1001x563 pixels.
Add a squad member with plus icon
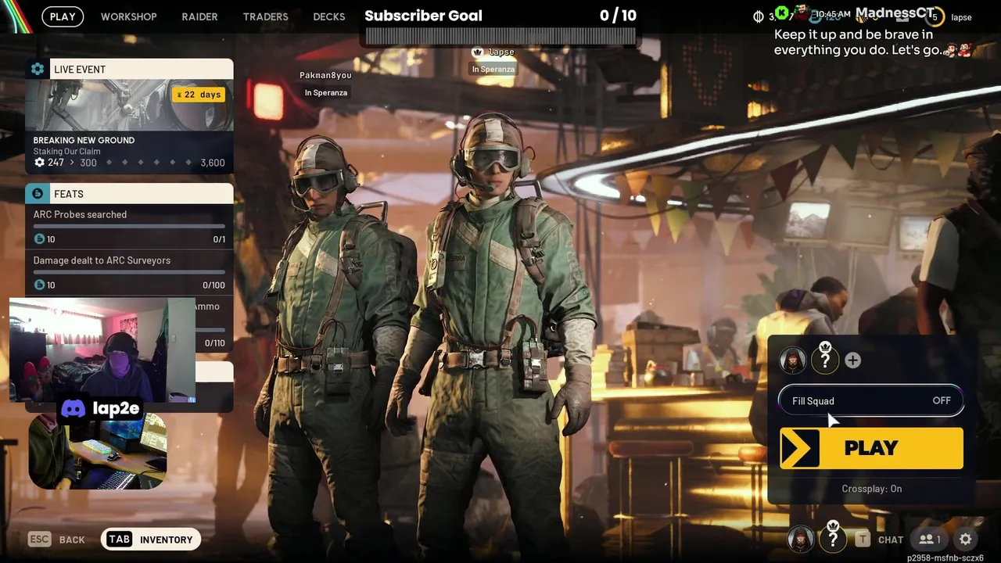853,360
